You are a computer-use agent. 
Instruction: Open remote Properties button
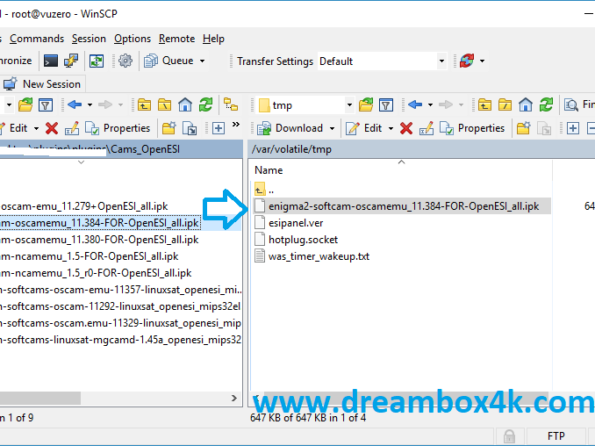[x=472, y=128]
